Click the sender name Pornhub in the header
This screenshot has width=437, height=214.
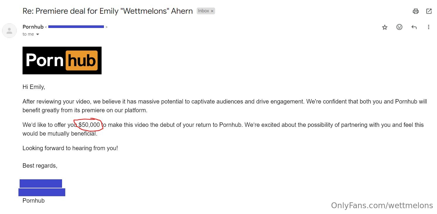pyautogui.click(x=33, y=27)
